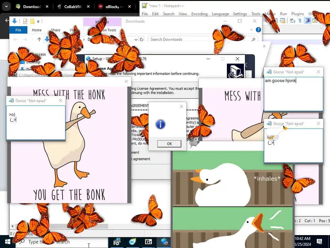Open the File tab in Downloads Explorer
Viewport: 330px width, 248px height.
(18, 30)
